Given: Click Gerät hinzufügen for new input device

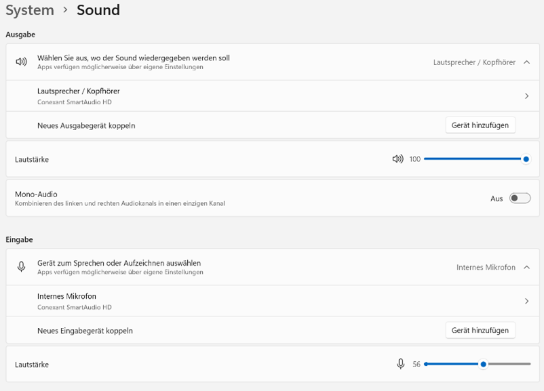Looking at the screenshot, I should click(480, 331).
